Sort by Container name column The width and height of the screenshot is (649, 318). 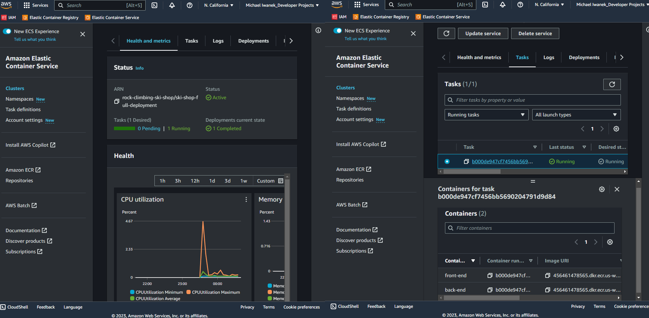coord(473,261)
